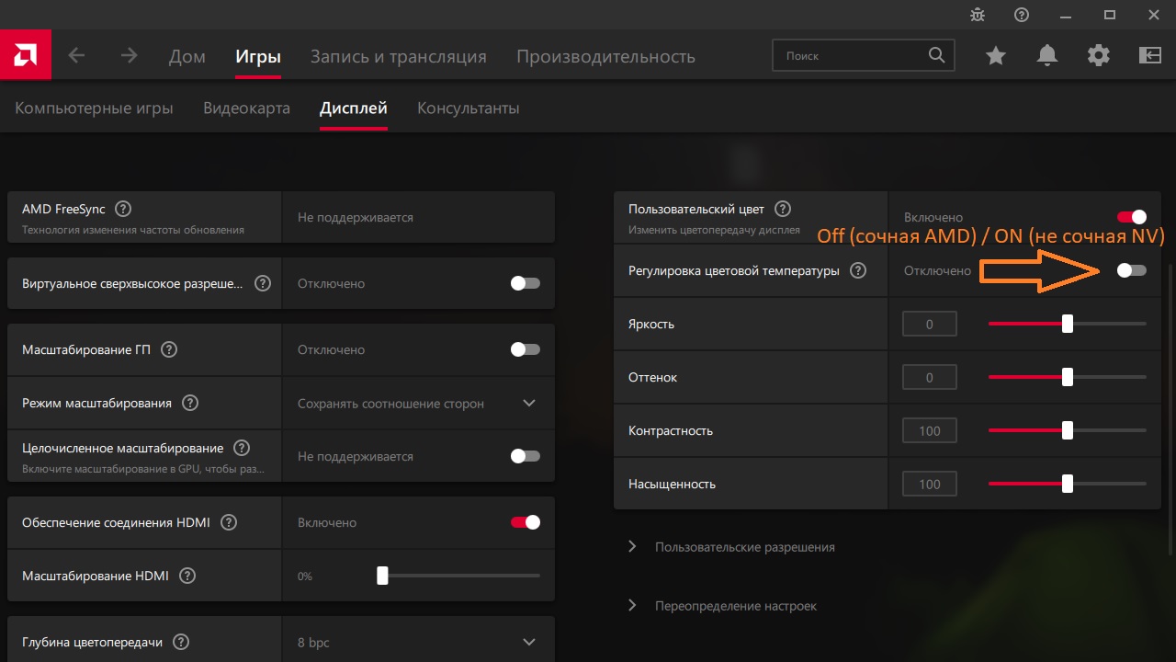
Task: Open favorites star icon
Action: 996,56
